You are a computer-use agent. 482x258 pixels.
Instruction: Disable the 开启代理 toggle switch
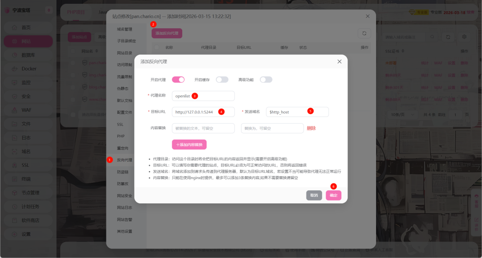(x=178, y=79)
